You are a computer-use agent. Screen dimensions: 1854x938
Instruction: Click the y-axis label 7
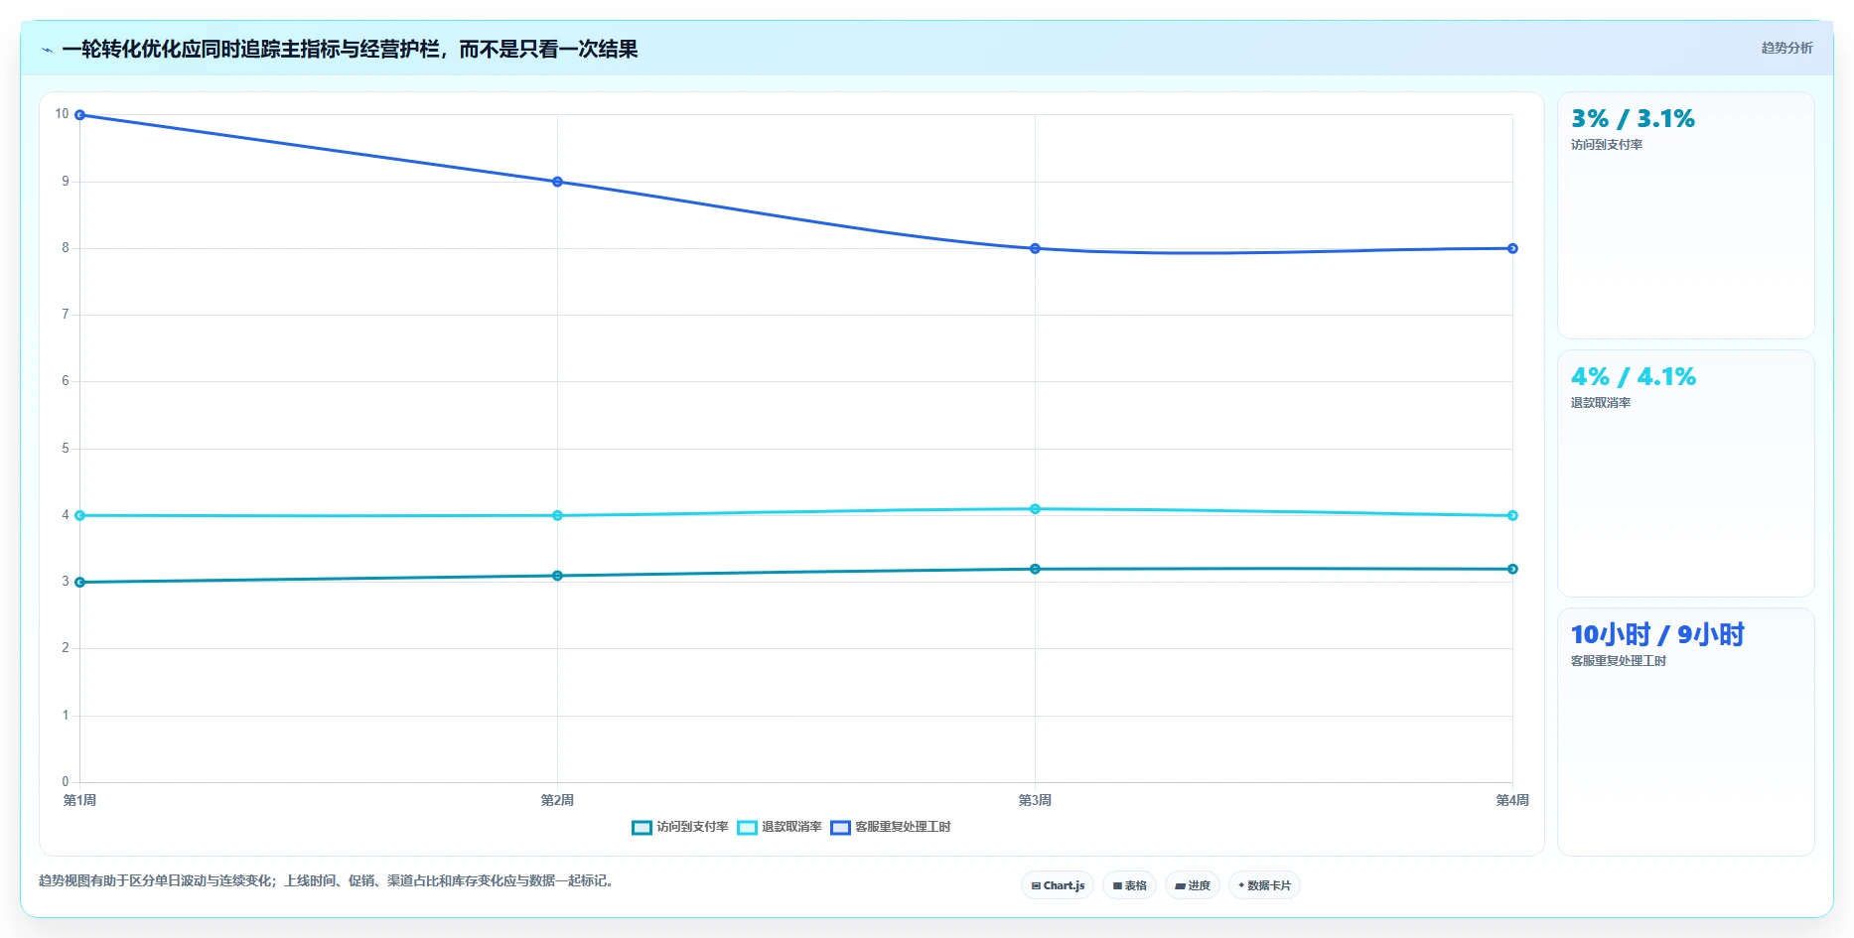[x=66, y=315]
